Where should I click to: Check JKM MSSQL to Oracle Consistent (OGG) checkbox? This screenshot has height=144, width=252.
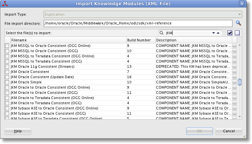tap(7, 51)
